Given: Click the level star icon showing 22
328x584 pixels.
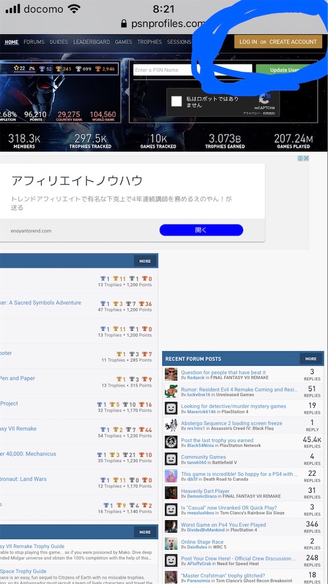Looking at the screenshot, I should pyautogui.click(x=17, y=68).
